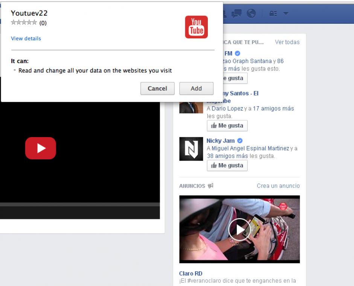
Task: Open the Claro RD advertiser link
Action: (191, 274)
